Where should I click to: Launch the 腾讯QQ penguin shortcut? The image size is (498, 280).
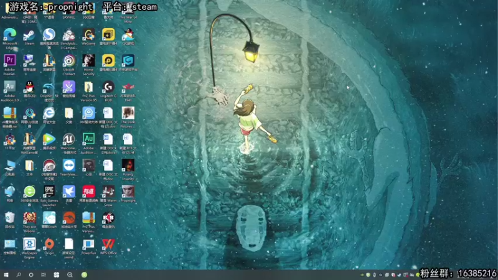point(29,87)
